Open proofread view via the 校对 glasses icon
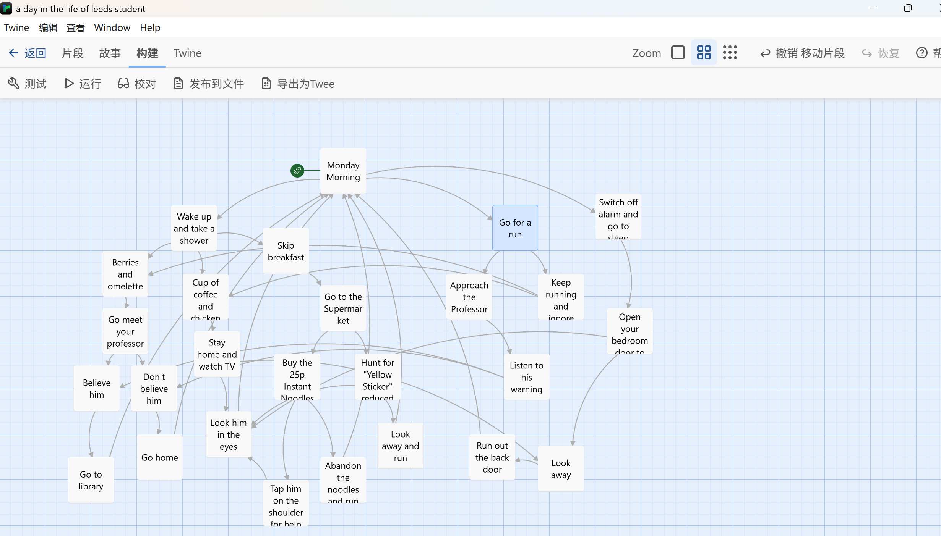Image resolution: width=941 pixels, height=536 pixels. pyautogui.click(x=123, y=83)
